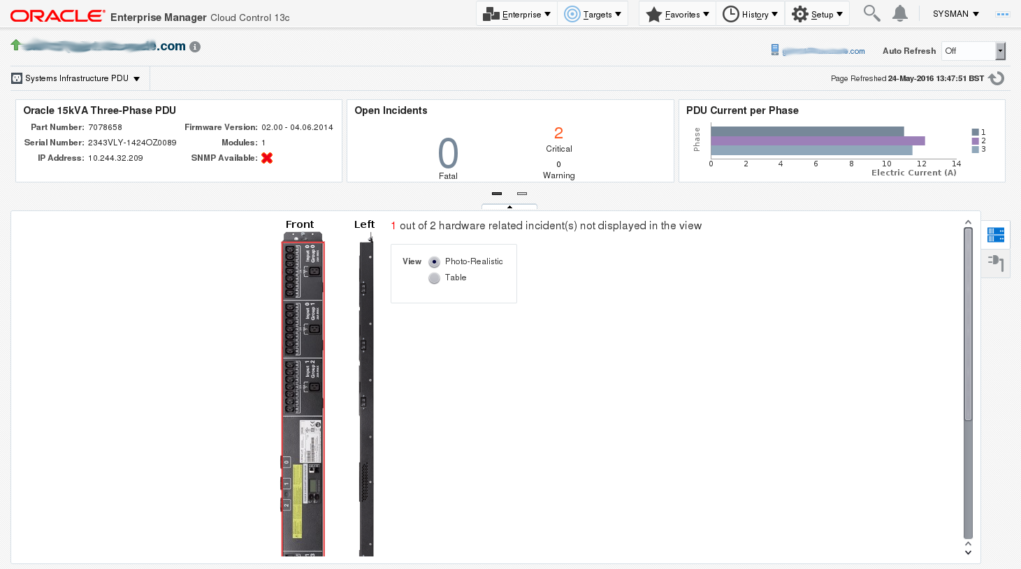Click the Front PDU photo image
This screenshot has height=569, width=1021.
[303, 394]
